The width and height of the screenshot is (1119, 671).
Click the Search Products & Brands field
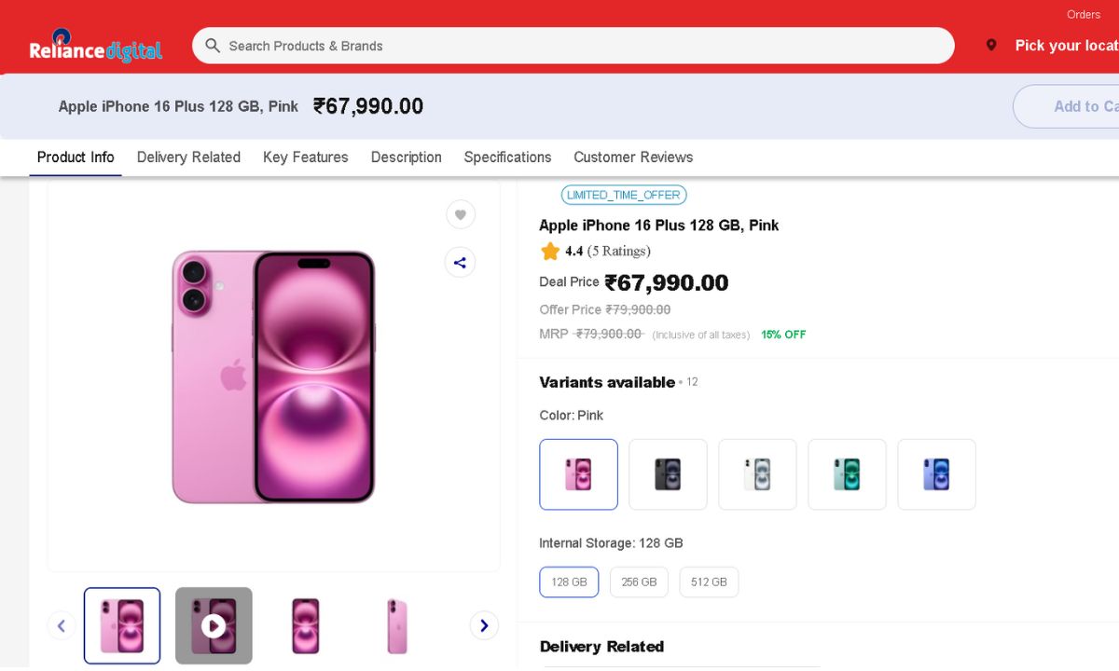(x=578, y=46)
